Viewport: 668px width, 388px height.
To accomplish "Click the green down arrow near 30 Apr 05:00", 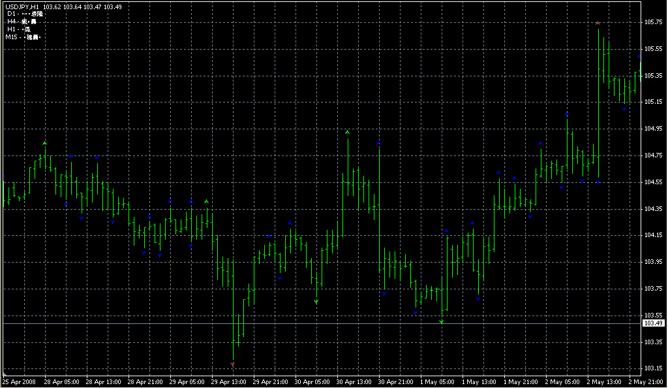I will pos(316,302).
